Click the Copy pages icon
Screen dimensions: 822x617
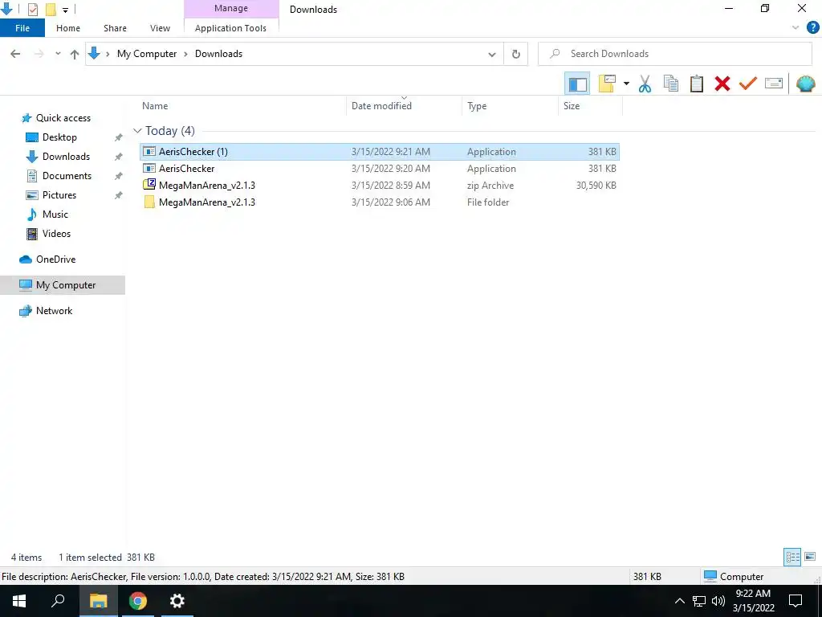670,84
